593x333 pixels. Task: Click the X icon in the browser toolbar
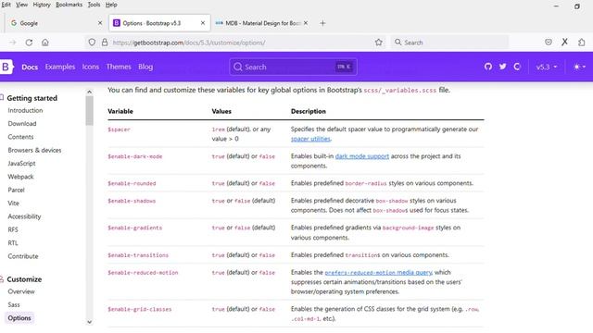(x=564, y=43)
